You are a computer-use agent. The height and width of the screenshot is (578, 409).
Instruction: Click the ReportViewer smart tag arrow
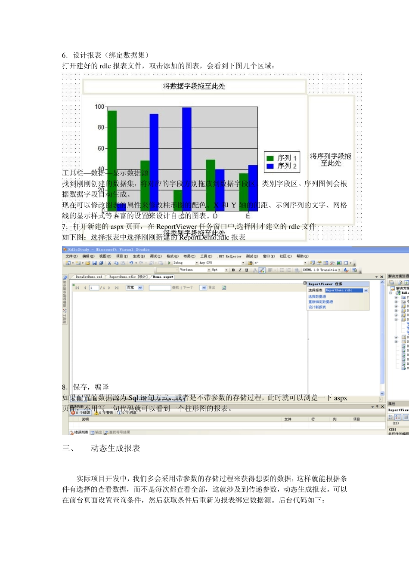click(305, 283)
